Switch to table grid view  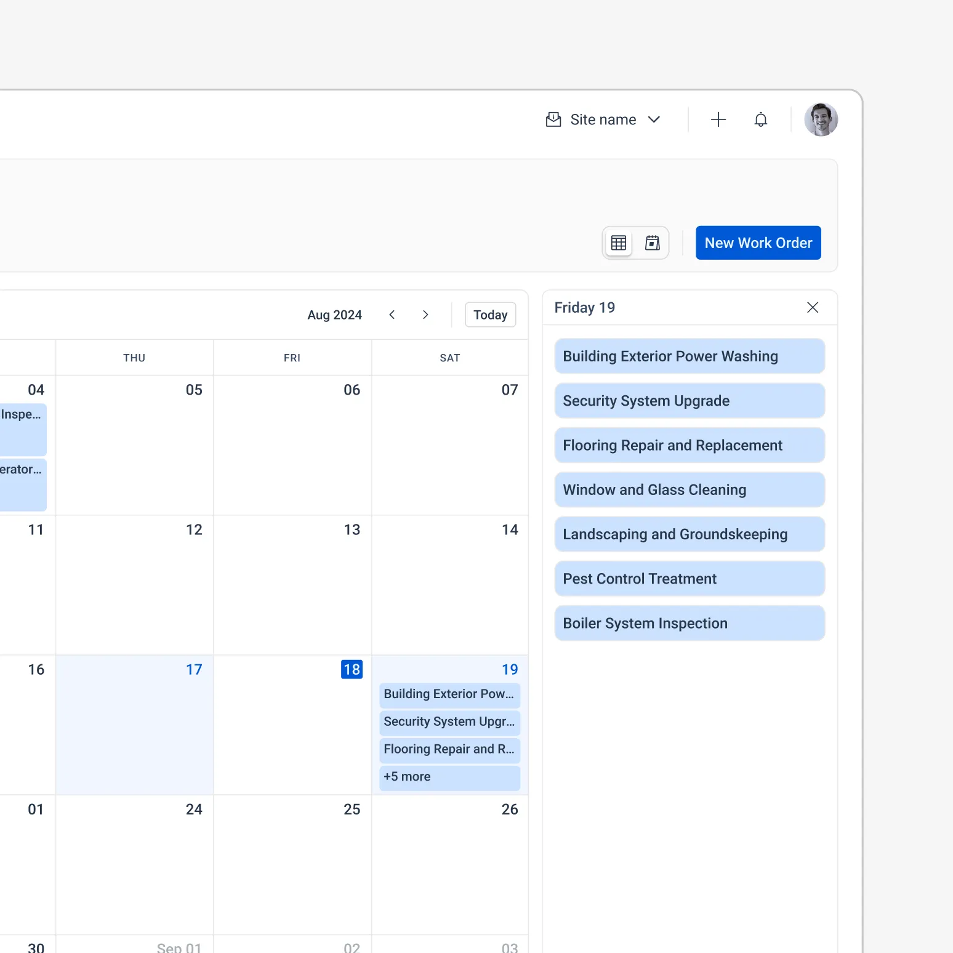[x=619, y=243]
